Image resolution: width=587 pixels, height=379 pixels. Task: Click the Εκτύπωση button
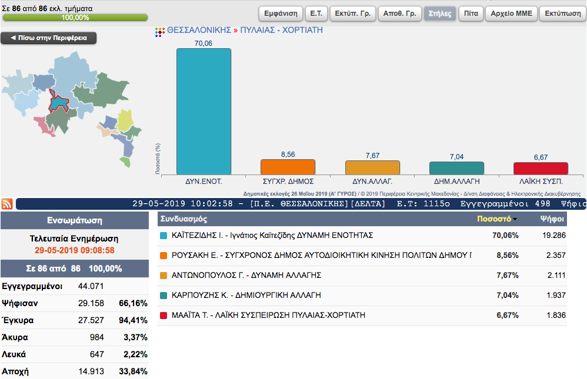(563, 14)
